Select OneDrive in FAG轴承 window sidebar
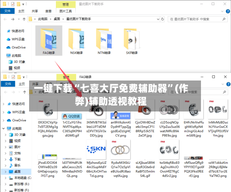Screen dimensions: 231x192 17,120
